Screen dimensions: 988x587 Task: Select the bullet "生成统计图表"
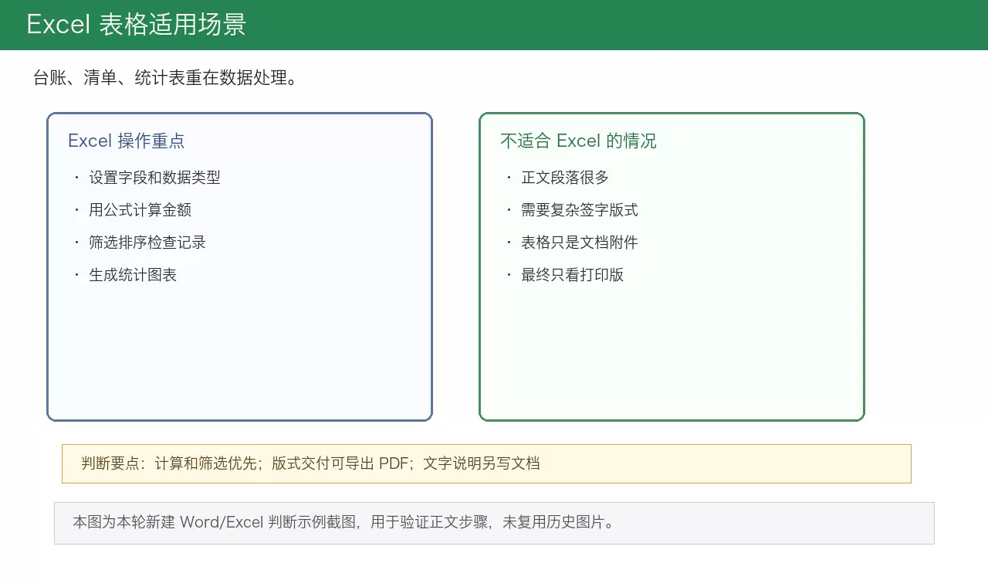(x=133, y=275)
